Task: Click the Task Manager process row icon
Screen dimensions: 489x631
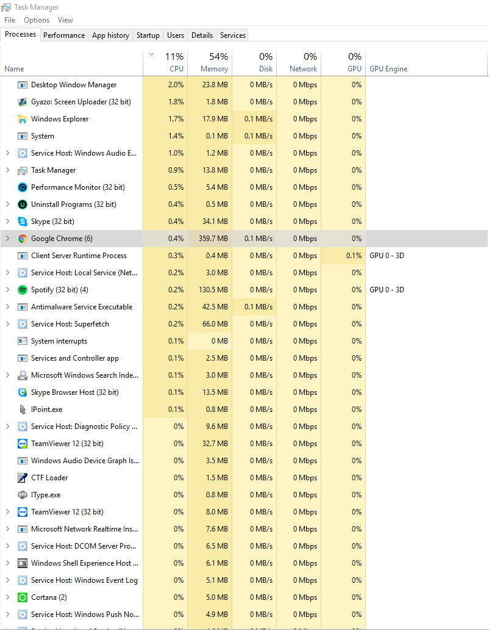Action: 23,170
